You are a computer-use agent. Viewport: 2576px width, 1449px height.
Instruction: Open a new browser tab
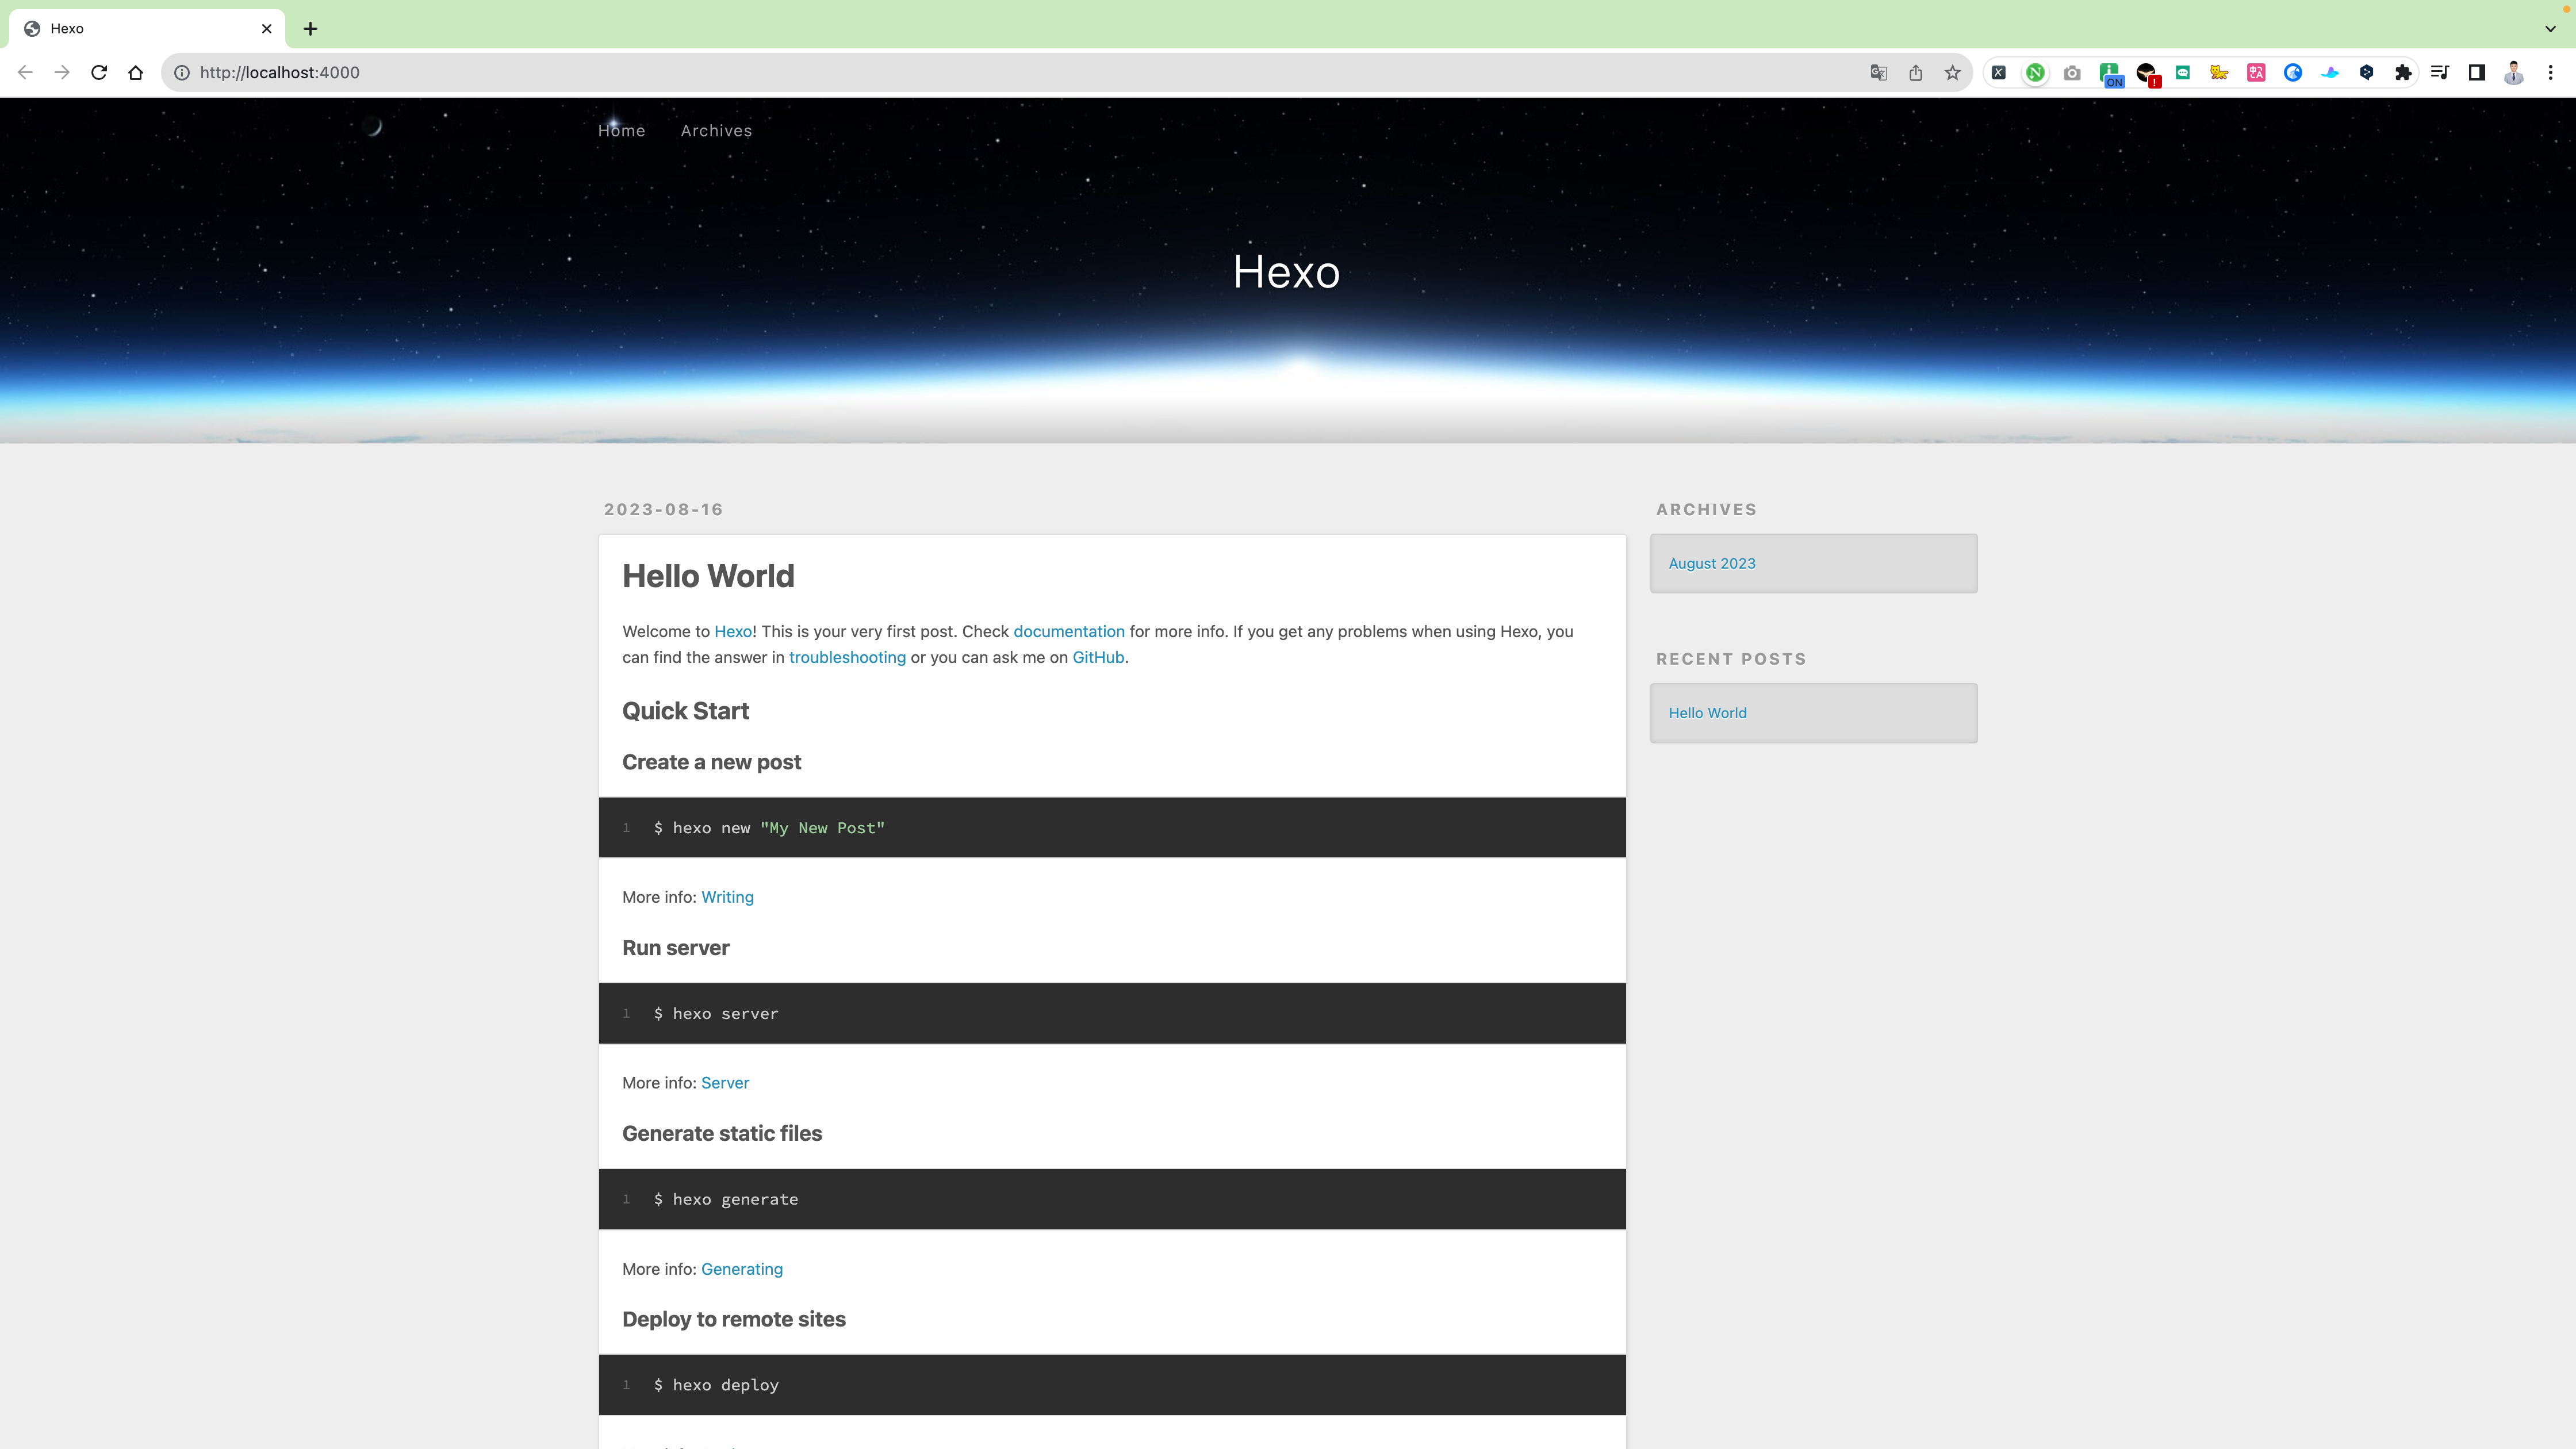[x=310, y=29]
